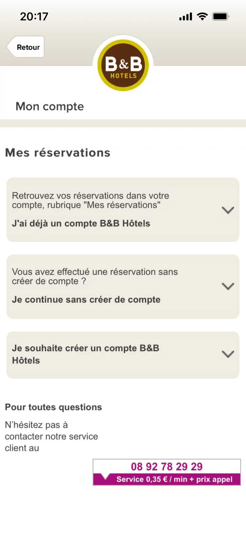This screenshot has width=246, height=534.
Task: Tap the purple "Service 0,35 € / min" banner
Action: pos(174,479)
